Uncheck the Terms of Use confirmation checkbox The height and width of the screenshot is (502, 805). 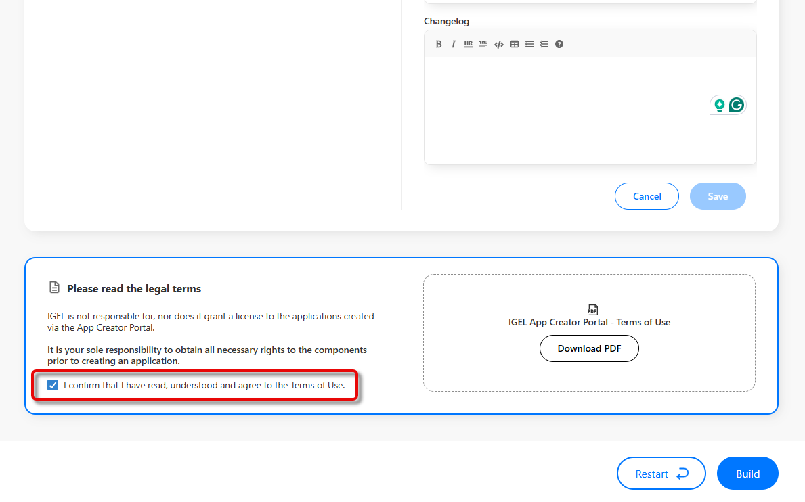pyautogui.click(x=53, y=386)
